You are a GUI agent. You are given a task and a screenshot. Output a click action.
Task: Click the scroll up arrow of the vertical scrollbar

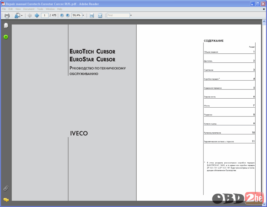[x=264, y=21]
